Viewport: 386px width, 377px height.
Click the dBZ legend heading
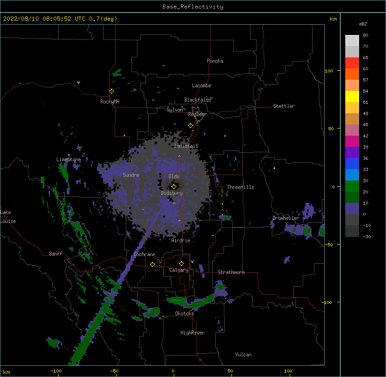[x=363, y=24]
